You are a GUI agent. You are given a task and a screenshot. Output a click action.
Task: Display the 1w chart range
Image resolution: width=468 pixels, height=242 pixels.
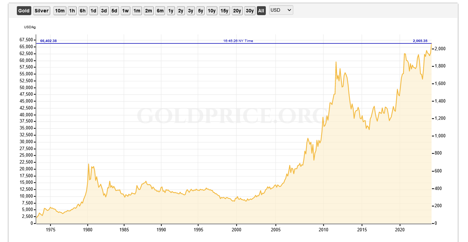(125, 11)
